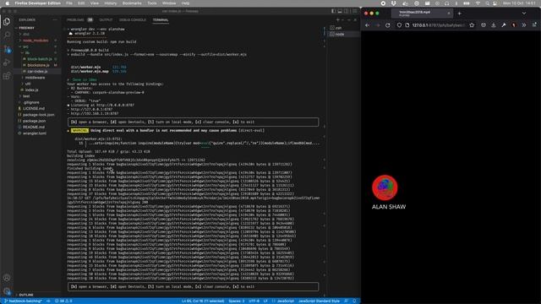Switch to the OUTPUT panel tab
This screenshot has width=541, height=304.
click(x=106, y=20)
